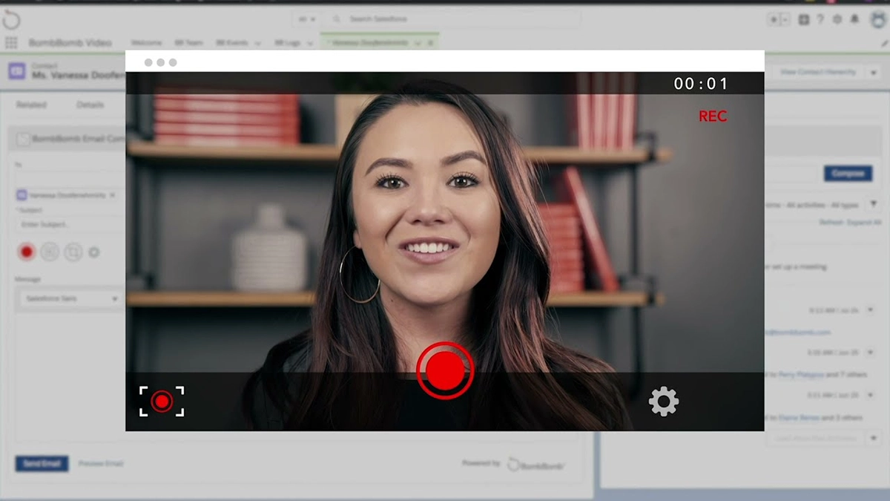Stop recording with the large red record button

click(445, 370)
